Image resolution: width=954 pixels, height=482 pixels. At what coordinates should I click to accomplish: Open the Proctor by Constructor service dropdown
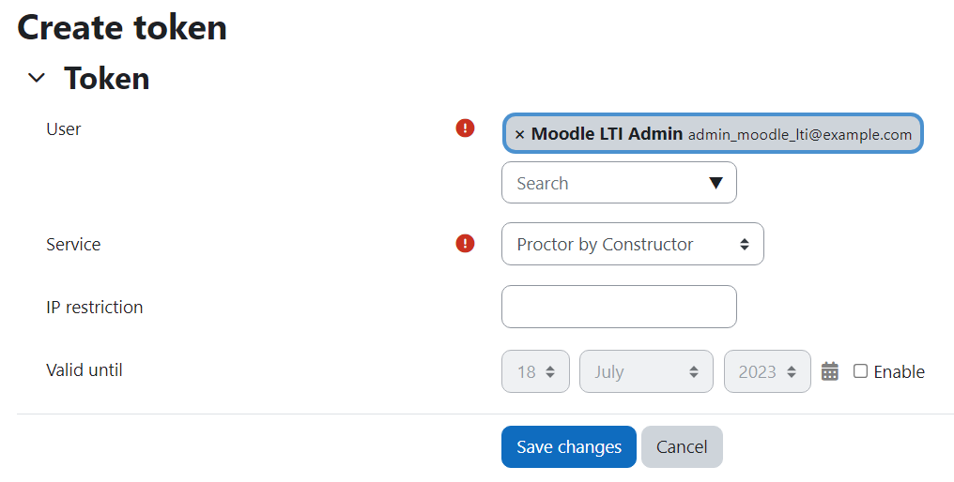pyautogui.click(x=632, y=244)
